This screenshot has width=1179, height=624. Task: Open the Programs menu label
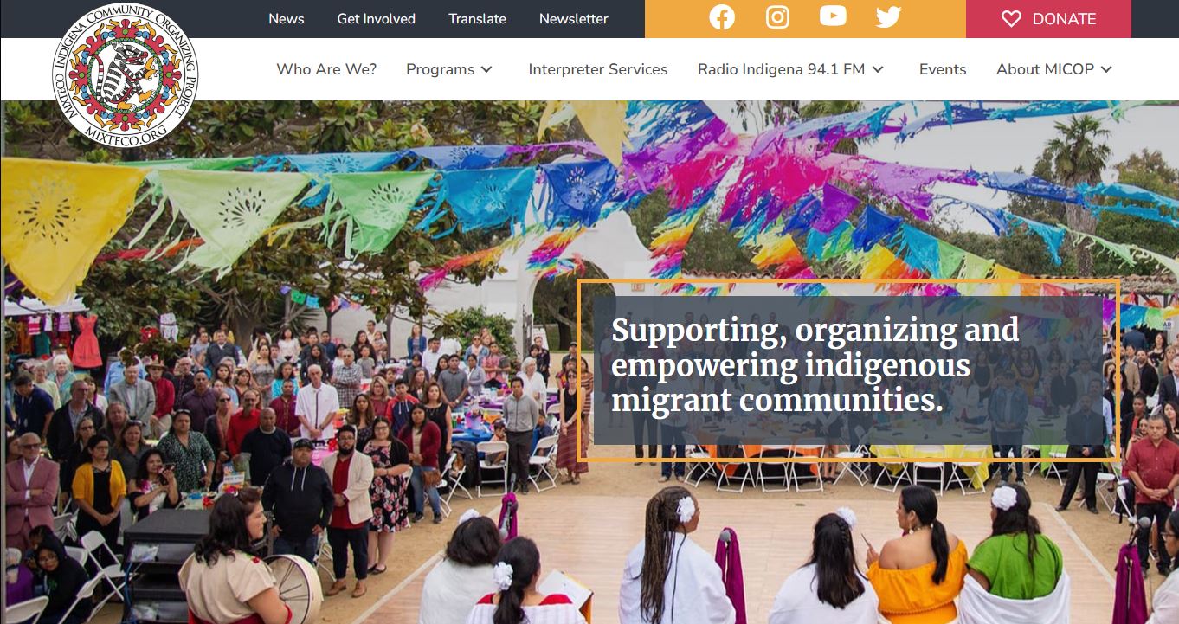point(441,69)
